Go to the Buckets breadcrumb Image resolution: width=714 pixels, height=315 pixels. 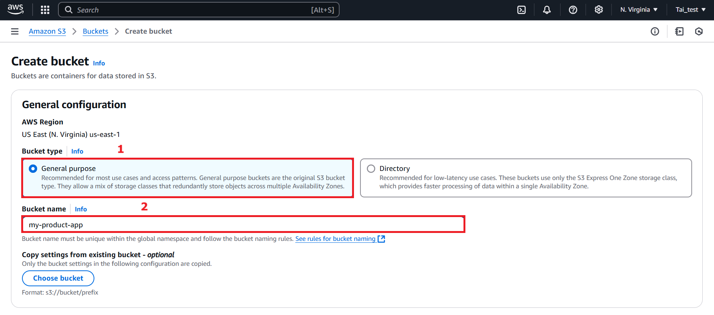pos(96,31)
